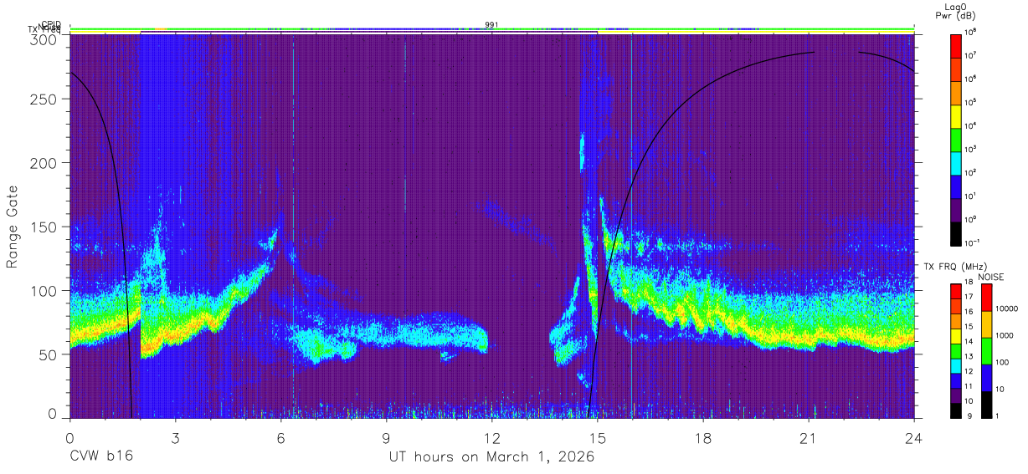Viewport: 1028px width, 474px height.
Task: Click the '6' tick label on the UT hours axis
Action: 280,437
